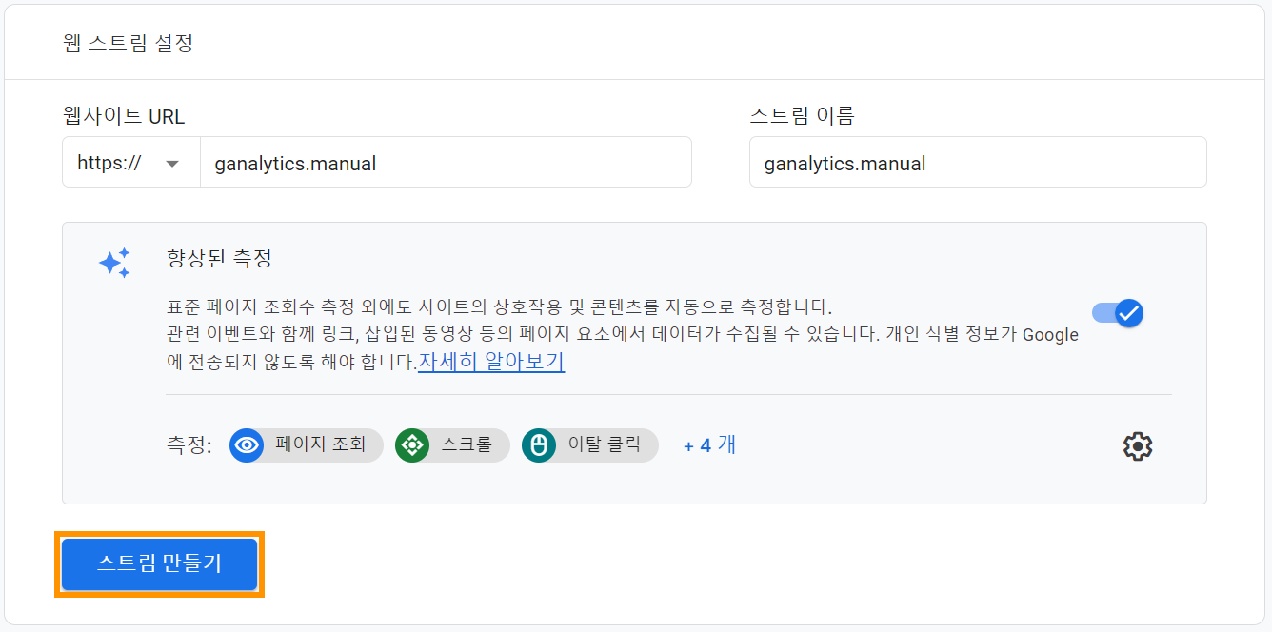
Task: Click the green scroll measurement icon
Action: pyautogui.click(x=412, y=444)
